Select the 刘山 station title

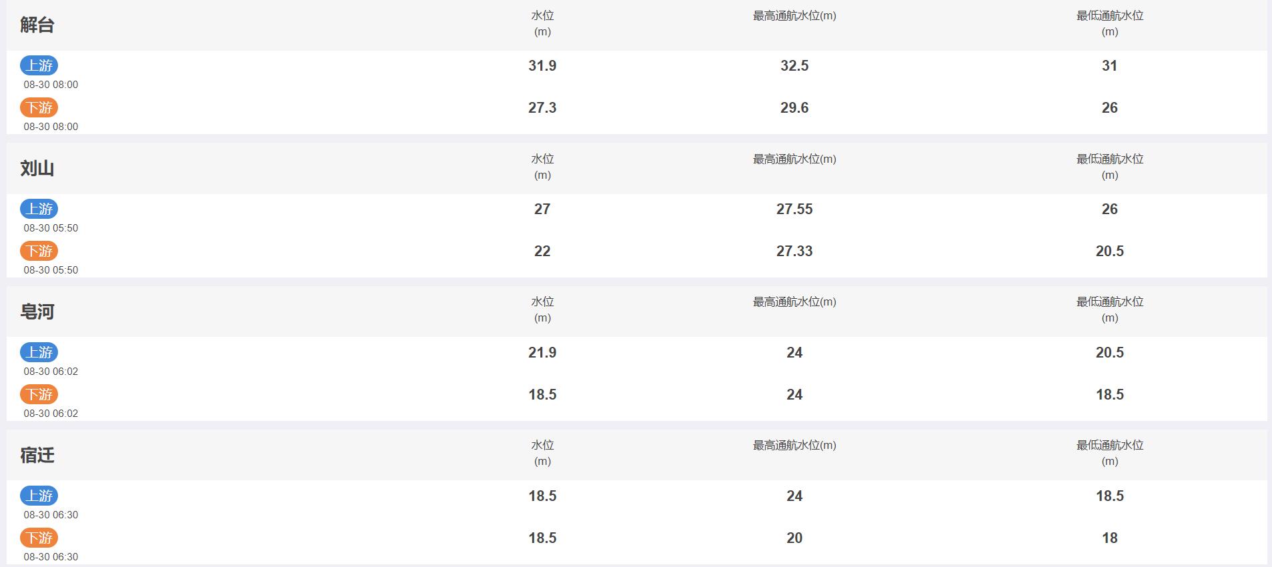coord(37,169)
